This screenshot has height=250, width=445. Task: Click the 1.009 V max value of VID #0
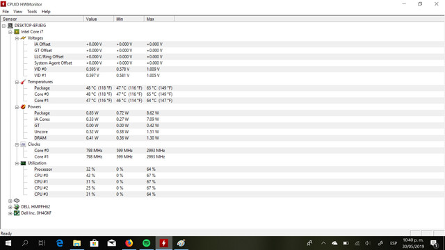coord(153,69)
